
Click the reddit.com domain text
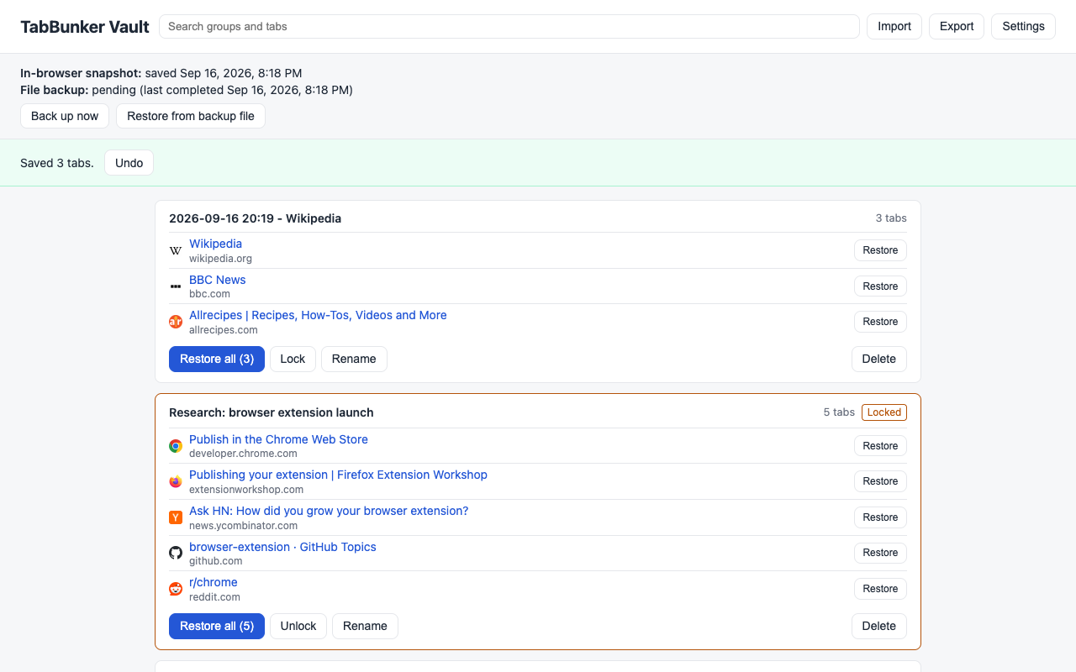(x=214, y=597)
